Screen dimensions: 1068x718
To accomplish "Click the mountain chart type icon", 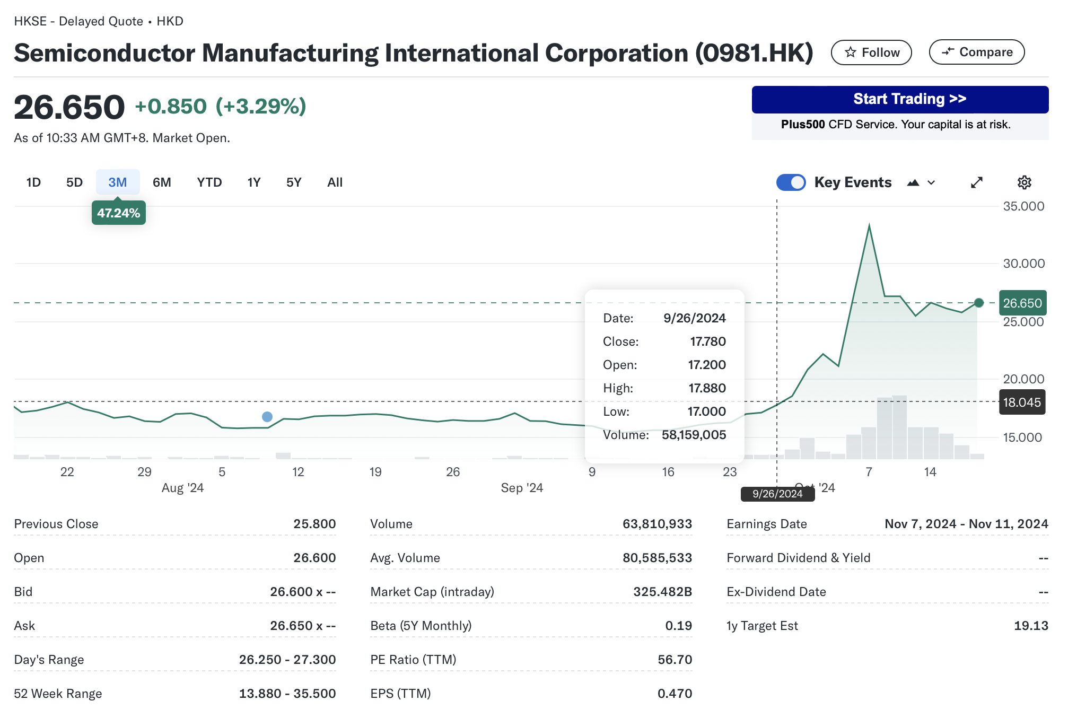I will [x=913, y=182].
